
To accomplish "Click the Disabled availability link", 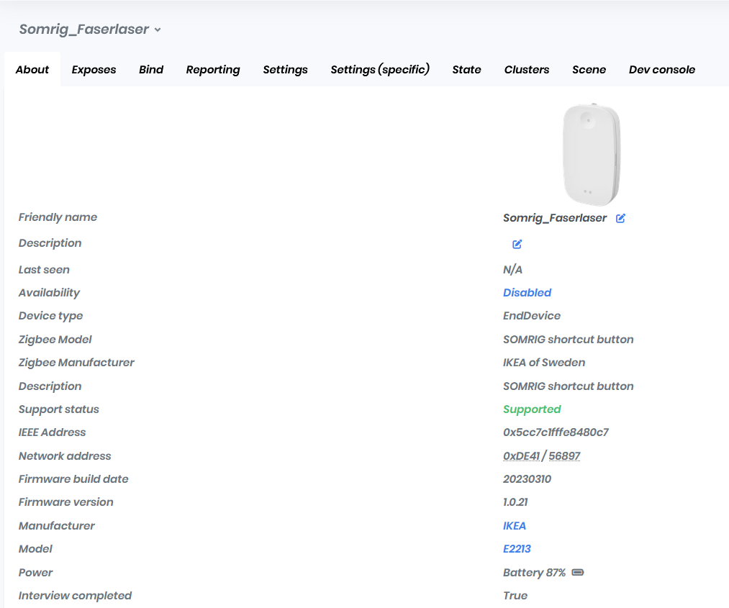I will (x=527, y=292).
